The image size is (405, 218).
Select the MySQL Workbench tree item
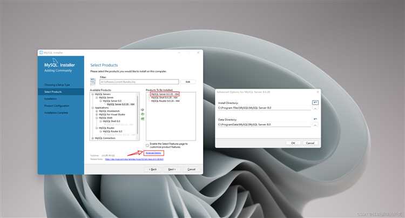click(x=110, y=111)
